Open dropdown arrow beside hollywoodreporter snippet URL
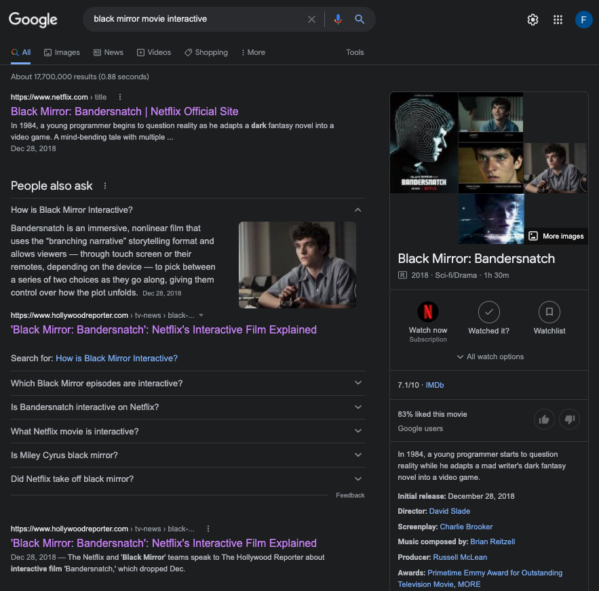The image size is (599, 591). (x=201, y=315)
